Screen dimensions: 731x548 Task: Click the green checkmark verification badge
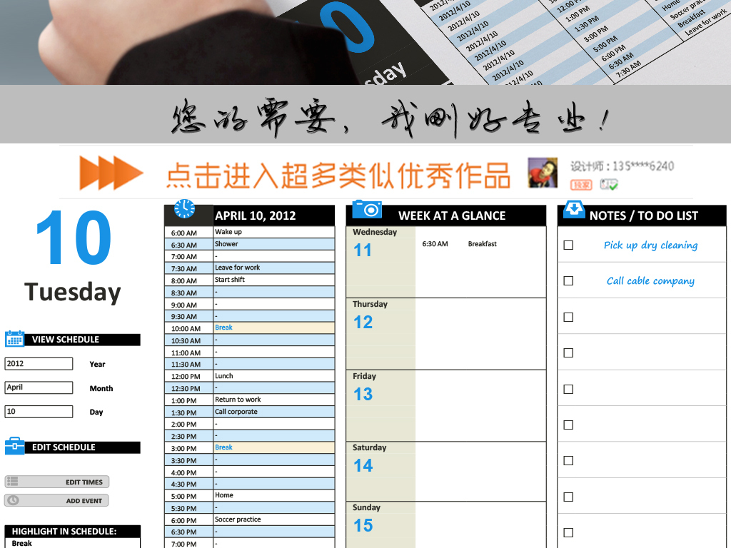pyautogui.click(x=610, y=184)
